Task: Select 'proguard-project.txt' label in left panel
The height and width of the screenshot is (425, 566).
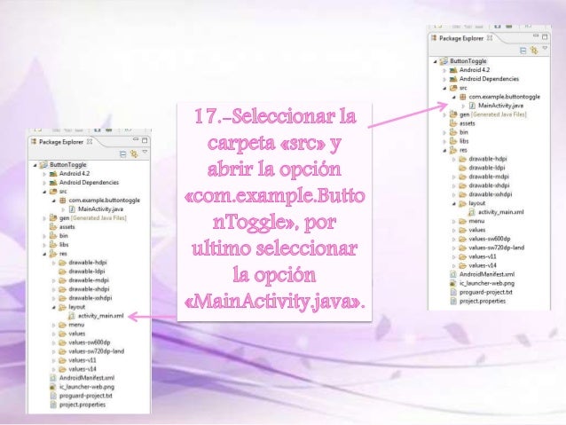Action: 85,396
